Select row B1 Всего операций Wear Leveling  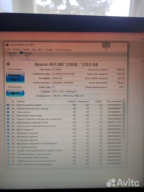coord(64,158)
